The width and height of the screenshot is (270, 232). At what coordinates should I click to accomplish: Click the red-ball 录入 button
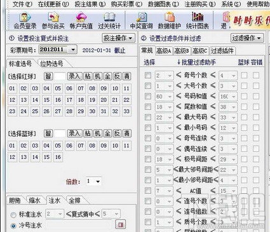tap(74, 76)
